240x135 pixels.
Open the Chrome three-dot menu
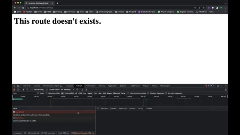click(225, 7)
